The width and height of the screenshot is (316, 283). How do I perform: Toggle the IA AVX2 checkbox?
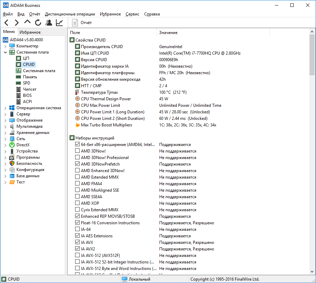coord(77,249)
